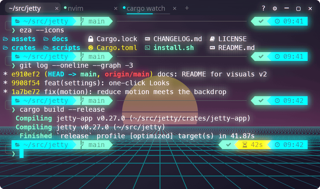Click commit hash e910ef2
The height and width of the screenshot is (189, 320).
click(x=26, y=74)
